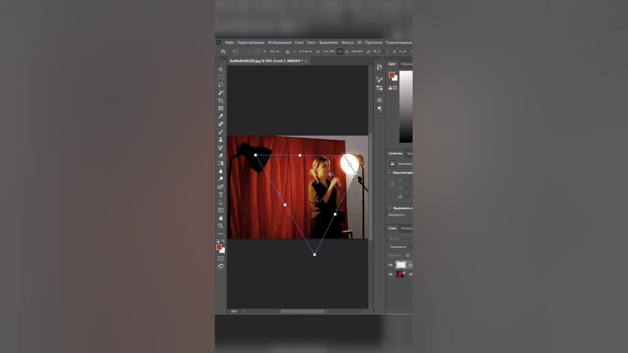Screen dimensions: 628x353
Task: Click the foreground swatch in Color panel
Action: pos(392,75)
